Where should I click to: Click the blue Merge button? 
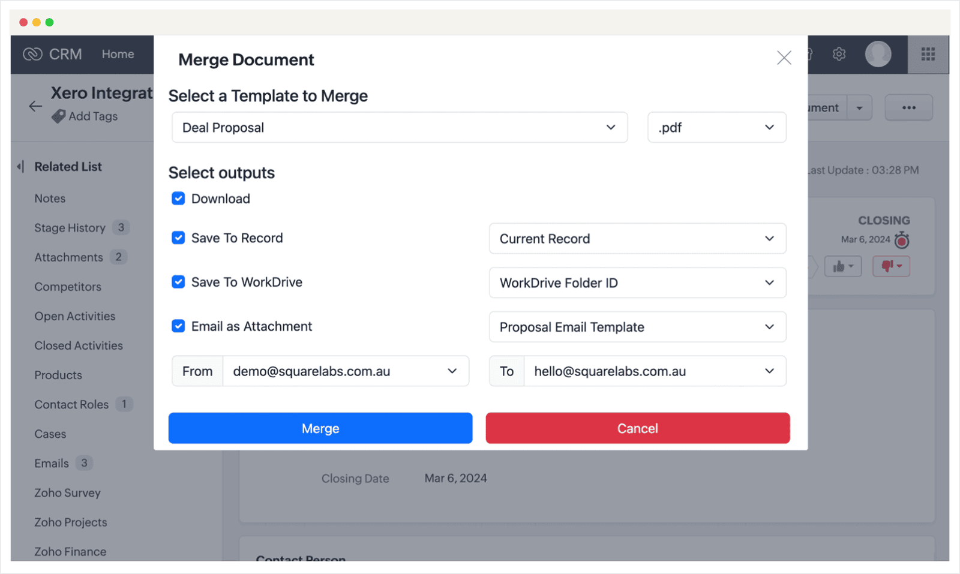[x=320, y=428]
